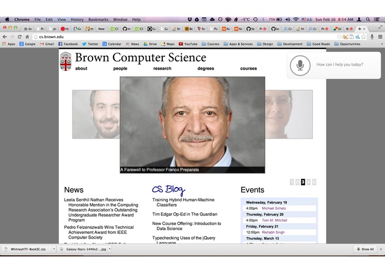The width and height of the screenshot is (385, 273).
Task: Open the Chrome hamburger menu
Action: [x=380, y=36]
